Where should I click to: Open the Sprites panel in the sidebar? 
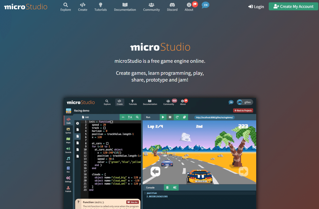pyautogui.click(x=68, y=131)
